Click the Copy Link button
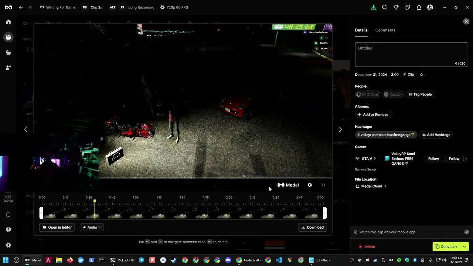 446,246
